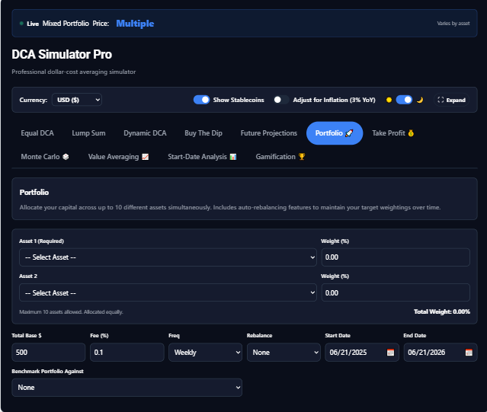
Task: Open the Asset 1 Select Asset dropdown
Action: pos(168,257)
